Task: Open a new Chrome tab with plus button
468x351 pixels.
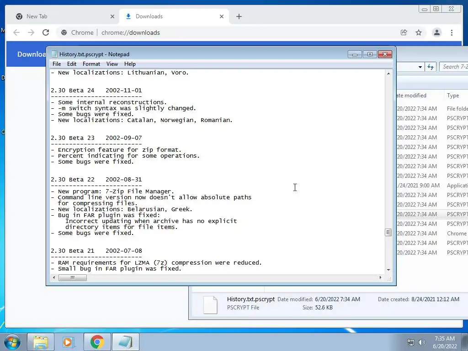Action: (239, 16)
